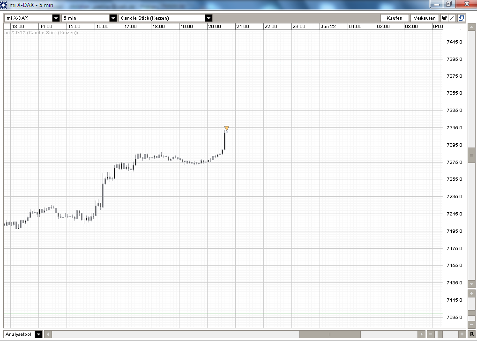The width and height of the screenshot is (477, 341).
Task: Click the horizontal scrollbar left arrow
Action: pyautogui.click(x=48, y=334)
